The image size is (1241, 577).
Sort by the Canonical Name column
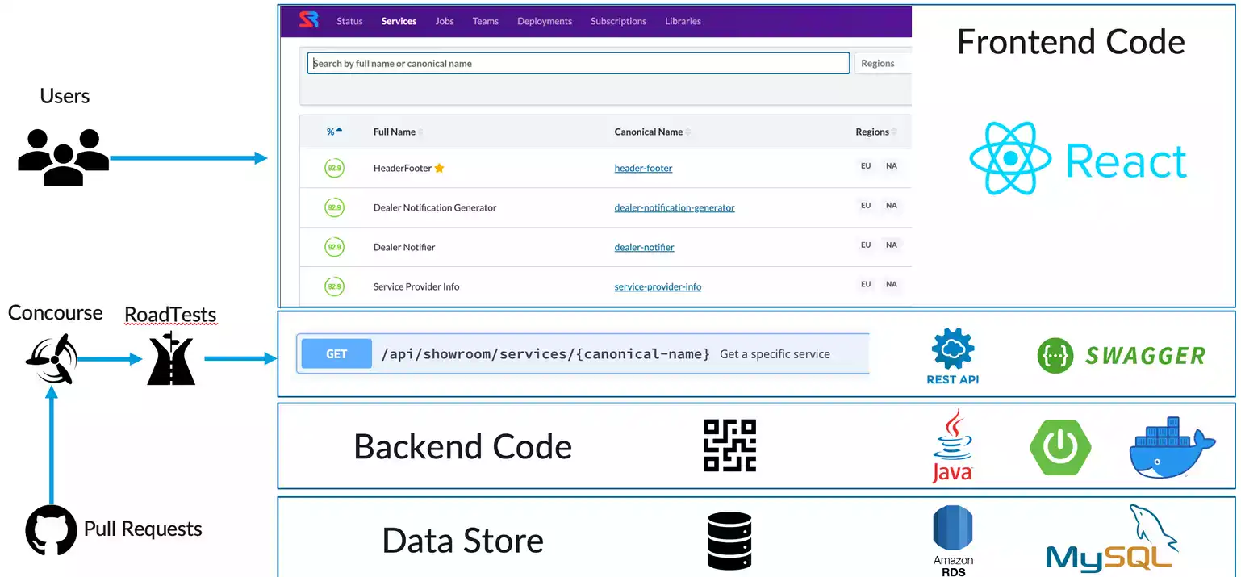coord(647,132)
